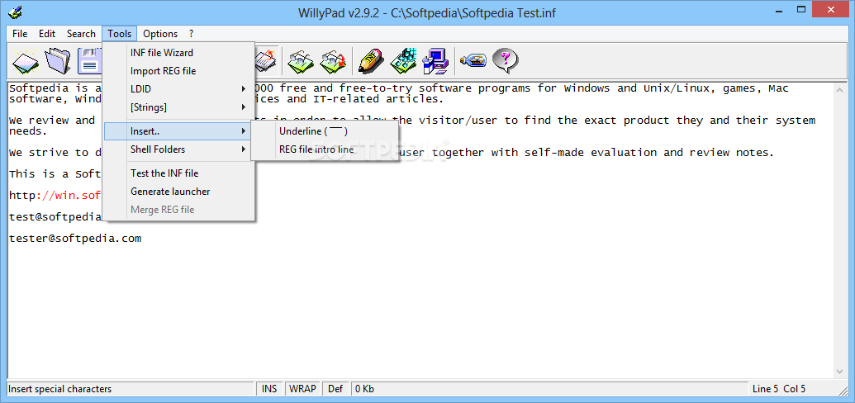This screenshot has width=855, height=403.
Task: Expand the Shell Folders submenu
Action: point(179,149)
